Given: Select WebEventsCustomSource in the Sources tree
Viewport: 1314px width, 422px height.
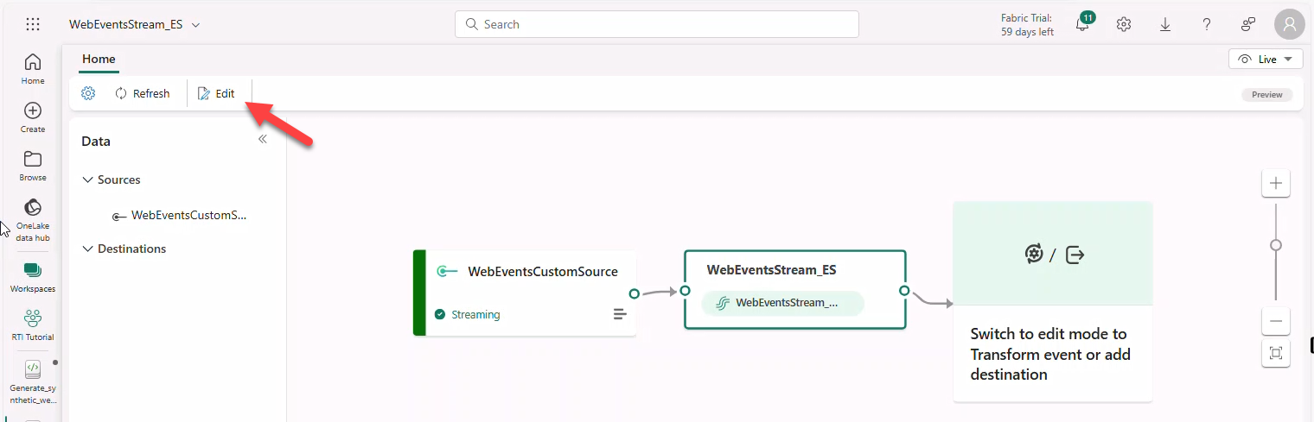Looking at the screenshot, I should click(188, 215).
